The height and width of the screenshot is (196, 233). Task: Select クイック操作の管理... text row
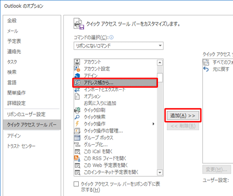pos(103,131)
